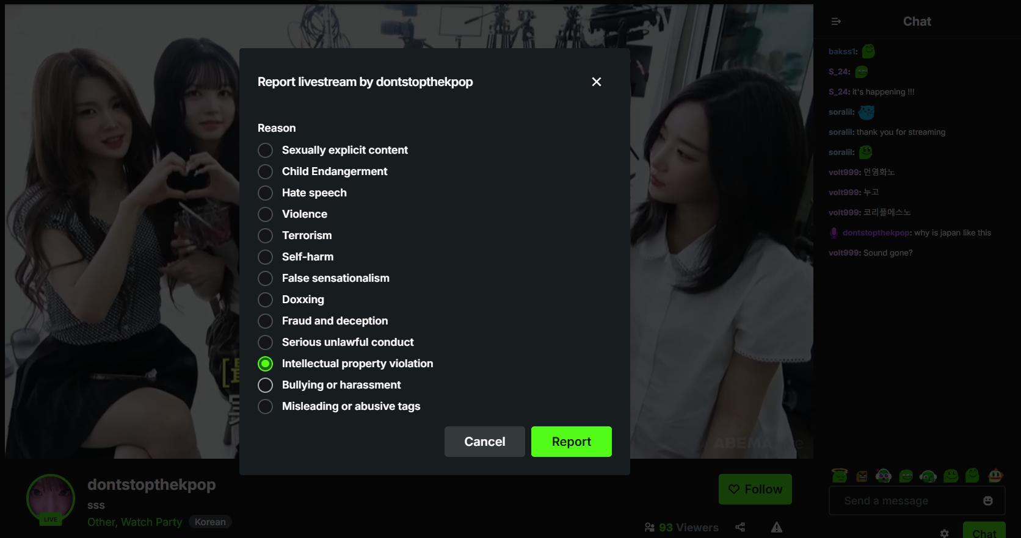Select Child Endangerment reason
Image resolution: width=1021 pixels, height=538 pixels.
(x=265, y=171)
